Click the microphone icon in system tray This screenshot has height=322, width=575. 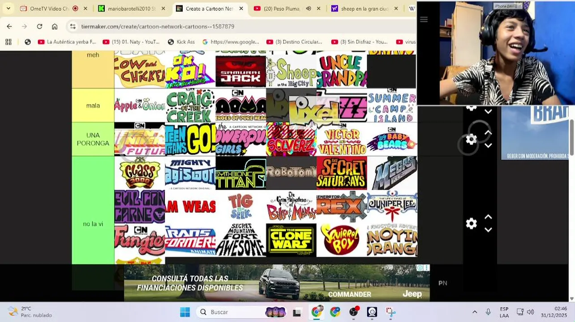pyautogui.click(x=488, y=312)
